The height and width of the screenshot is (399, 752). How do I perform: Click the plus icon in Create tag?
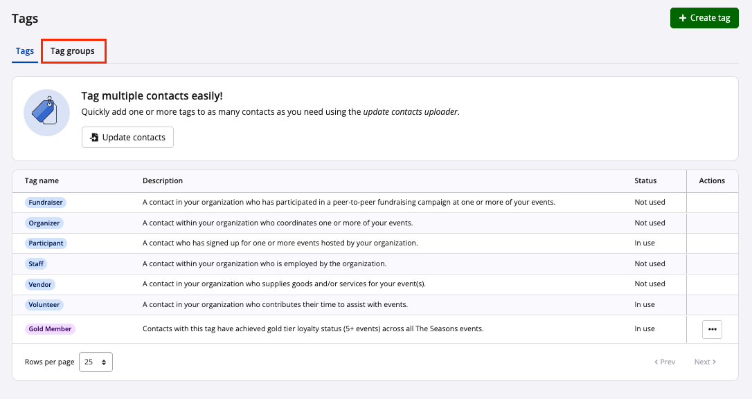(x=683, y=18)
